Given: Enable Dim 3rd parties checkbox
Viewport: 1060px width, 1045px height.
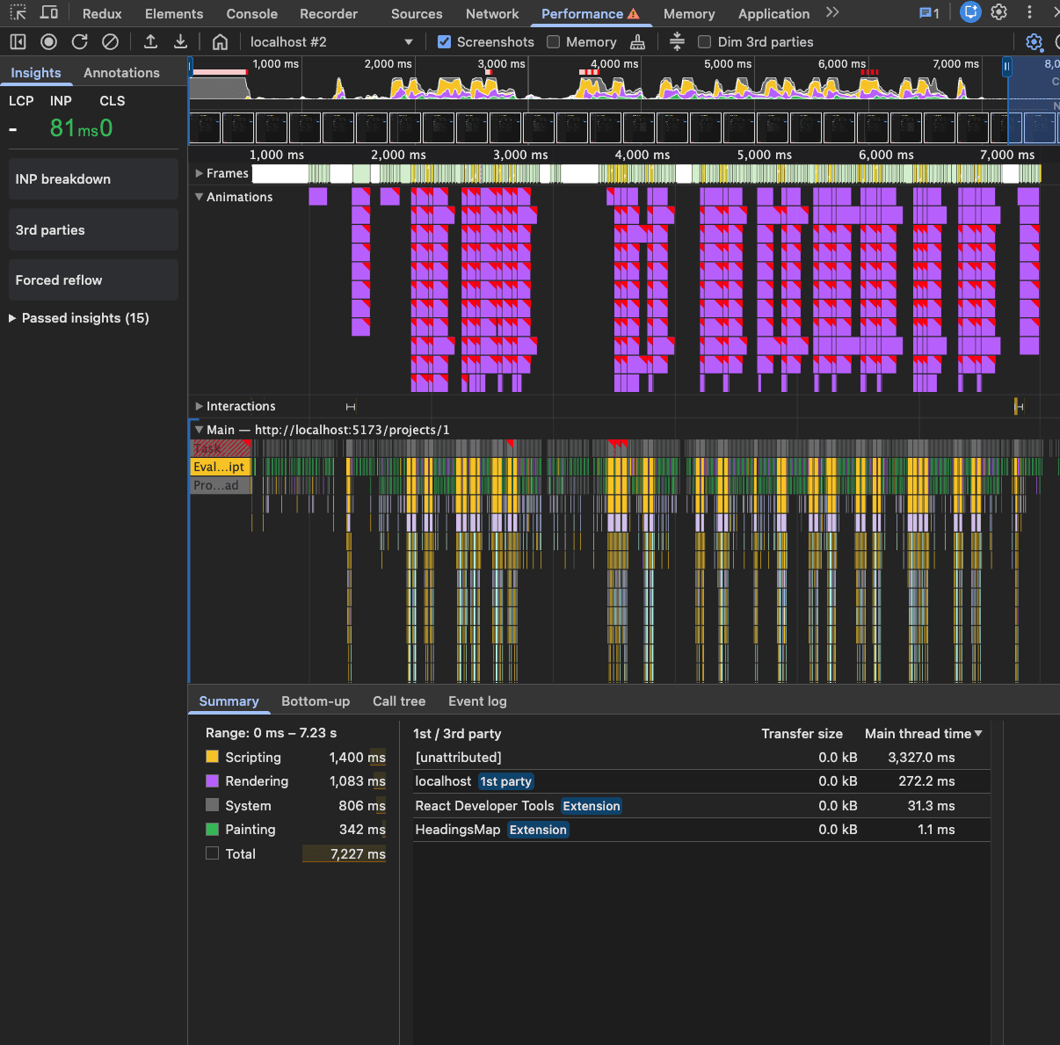Looking at the screenshot, I should click(704, 41).
